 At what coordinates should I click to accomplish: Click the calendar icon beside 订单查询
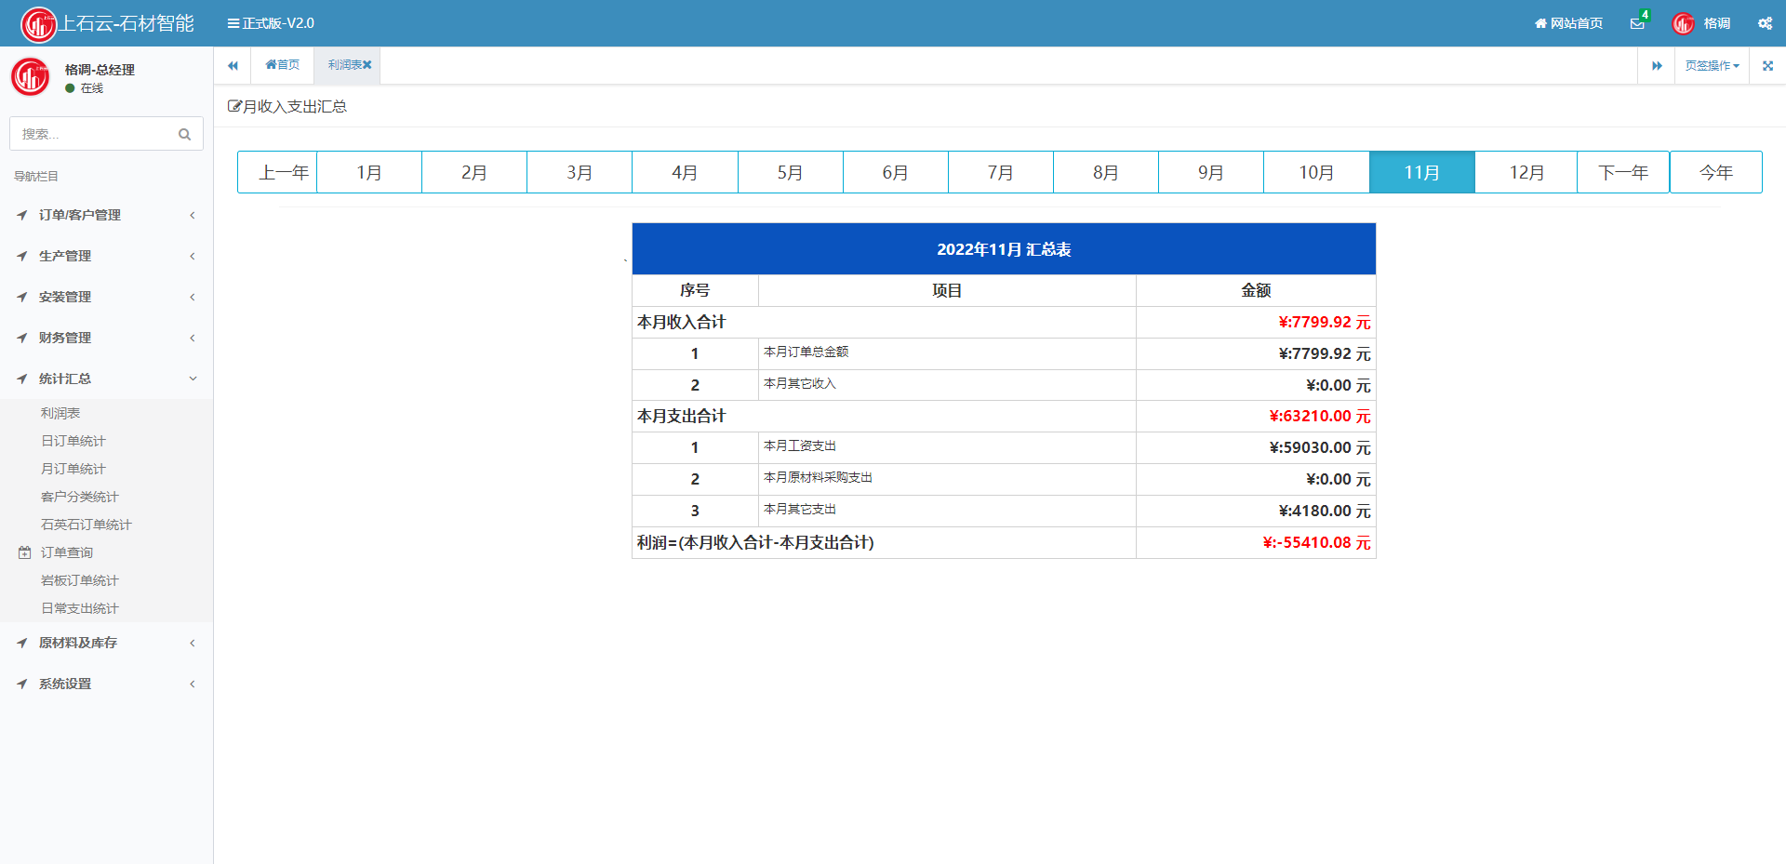(x=24, y=552)
